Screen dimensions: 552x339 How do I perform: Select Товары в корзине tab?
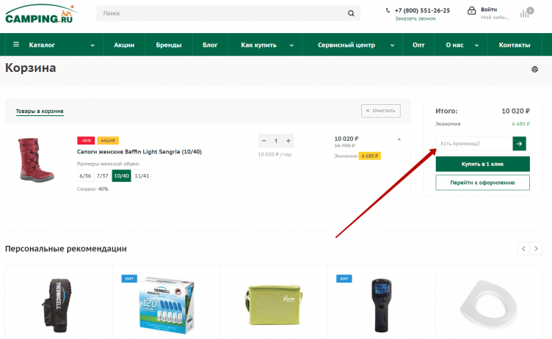pyautogui.click(x=40, y=112)
